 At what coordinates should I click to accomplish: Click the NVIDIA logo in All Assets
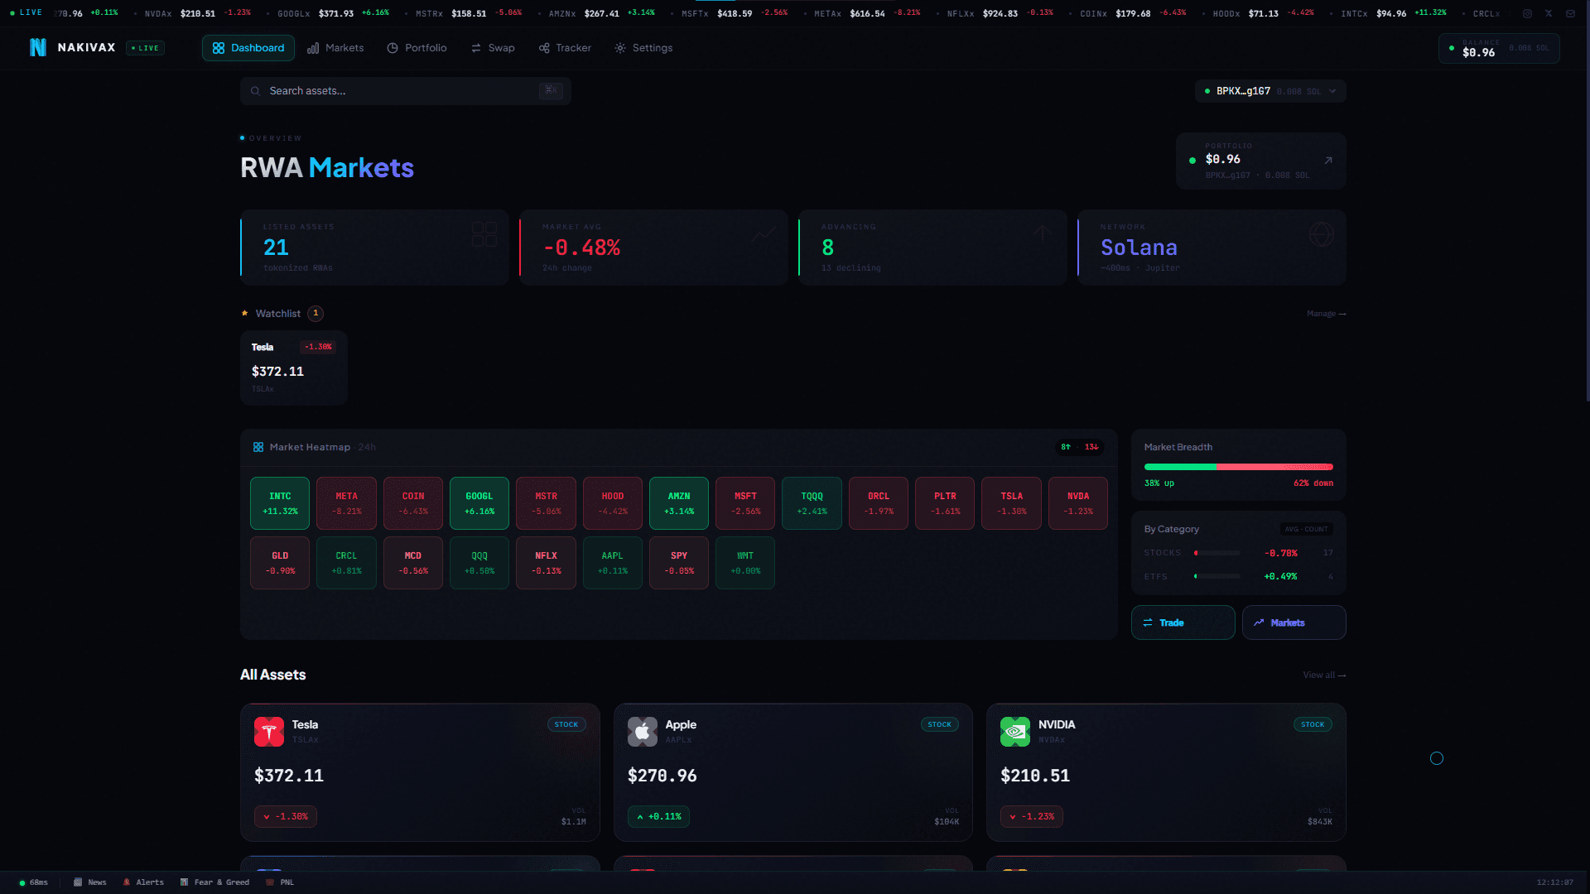point(1015,732)
